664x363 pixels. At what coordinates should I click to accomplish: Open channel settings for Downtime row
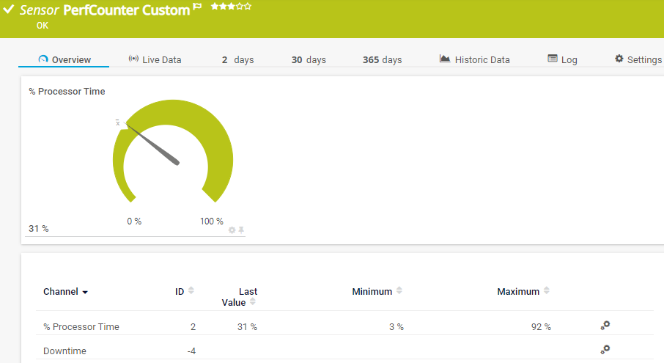pos(605,350)
